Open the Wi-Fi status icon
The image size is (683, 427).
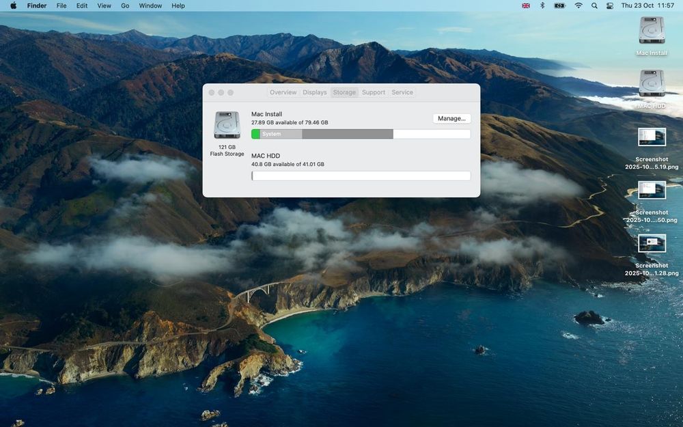click(579, 5)
